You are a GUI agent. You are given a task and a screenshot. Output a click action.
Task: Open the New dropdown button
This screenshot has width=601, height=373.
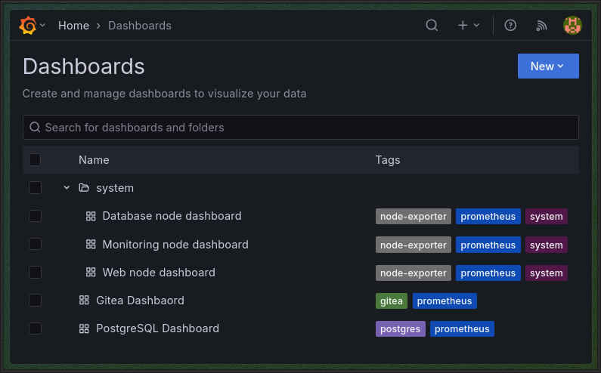coord(548,66)
